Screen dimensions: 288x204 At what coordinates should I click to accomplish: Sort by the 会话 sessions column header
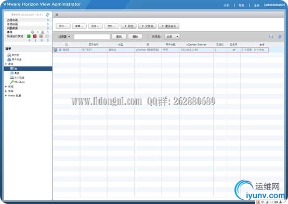(x=262, y=45)
